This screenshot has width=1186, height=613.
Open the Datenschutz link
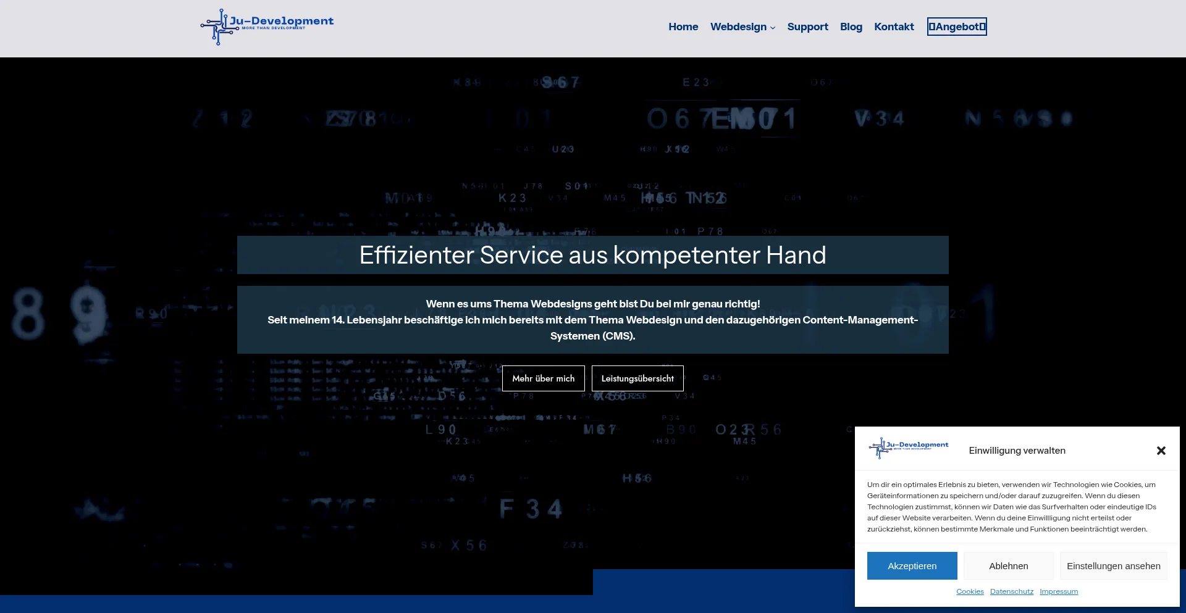[1011, 591]
